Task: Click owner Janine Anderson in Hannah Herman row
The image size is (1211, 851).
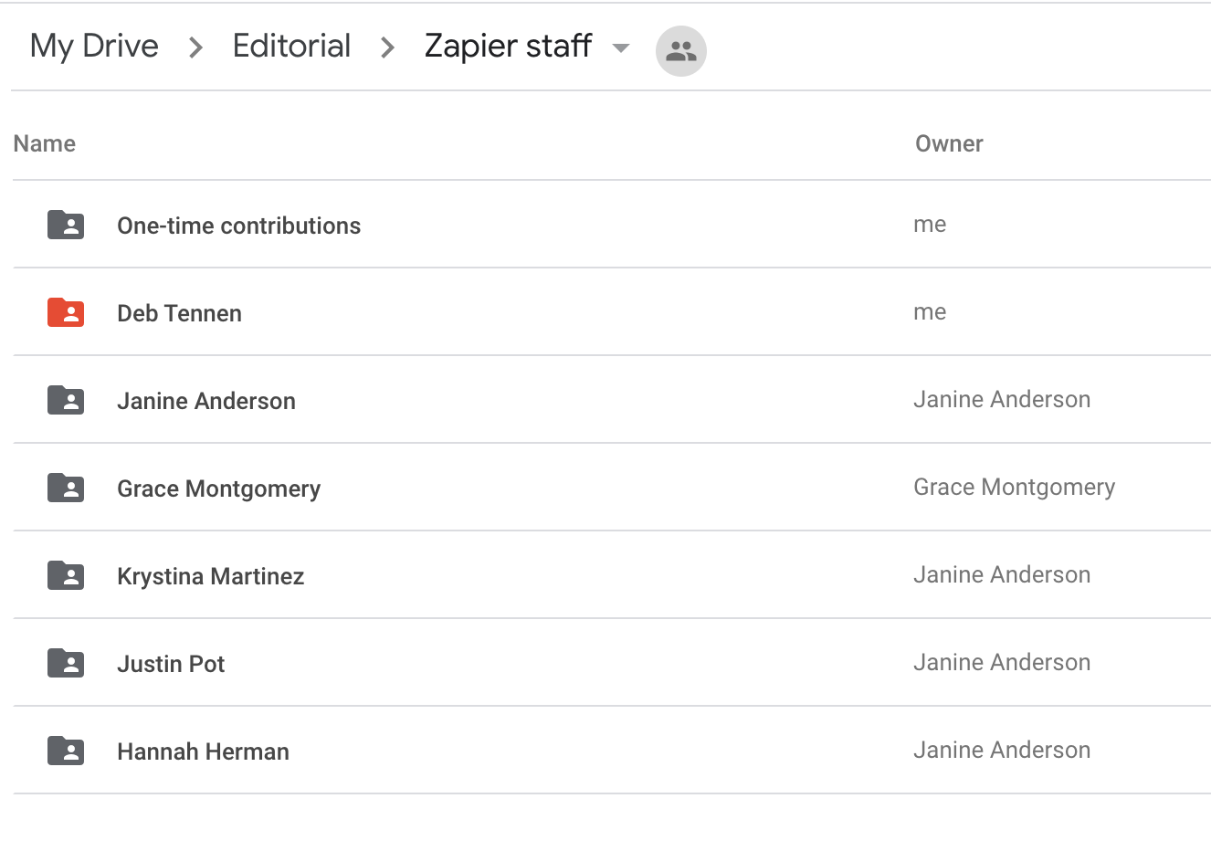Action: pos(1002,750)
